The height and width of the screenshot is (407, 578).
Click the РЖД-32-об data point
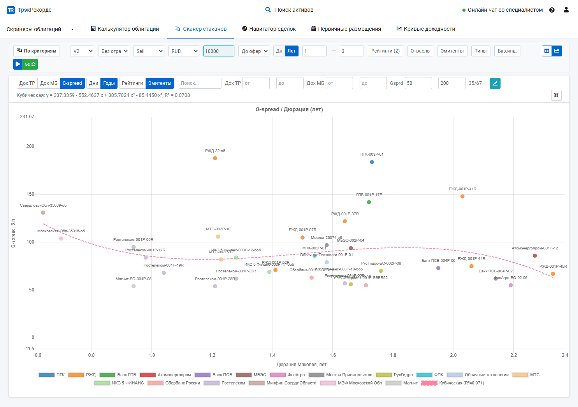click(215, 158)
